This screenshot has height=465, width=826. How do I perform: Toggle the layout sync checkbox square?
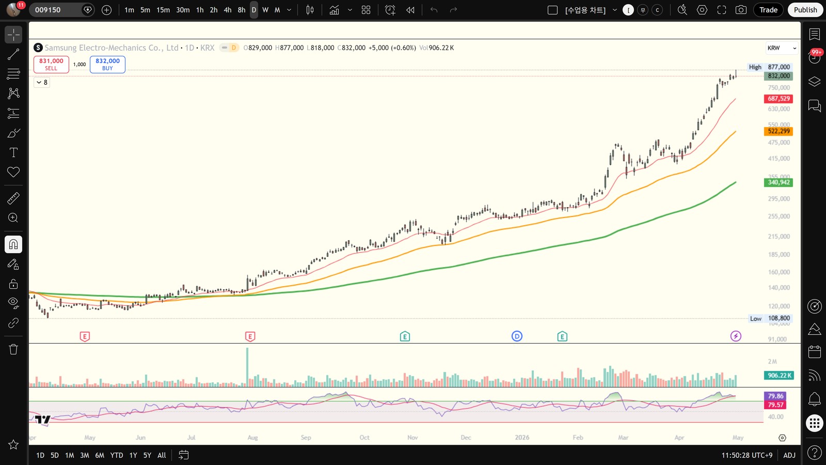552,10
